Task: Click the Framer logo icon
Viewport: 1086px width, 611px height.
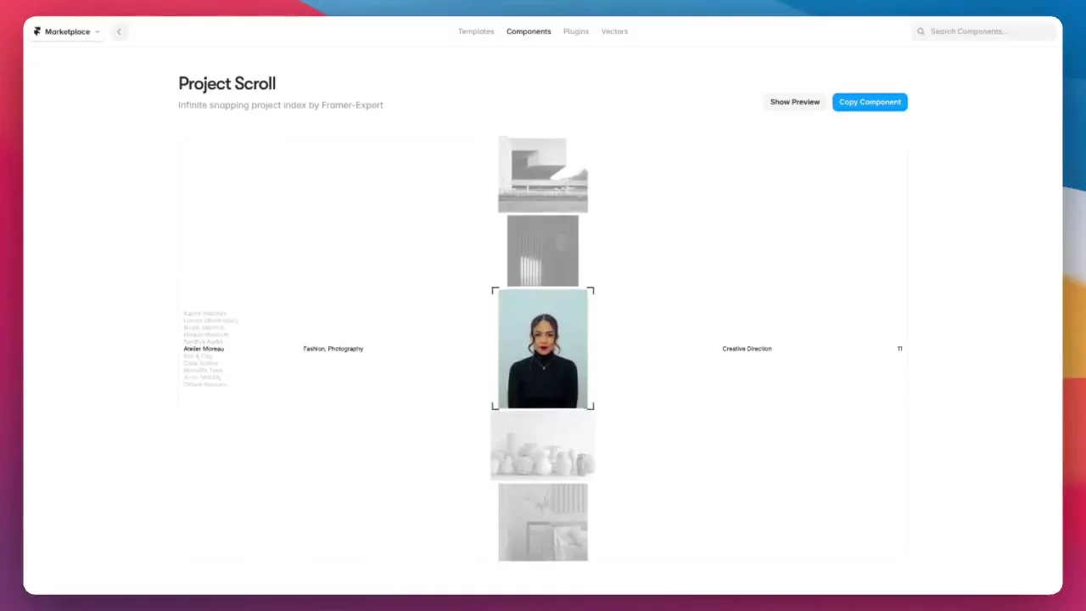Action: (x=37, y=31)
